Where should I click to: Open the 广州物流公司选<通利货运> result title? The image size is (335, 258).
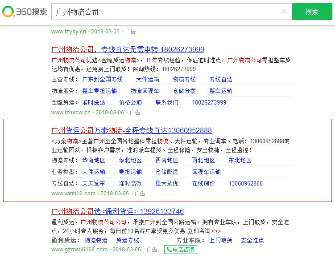click(x=117, y=211)
